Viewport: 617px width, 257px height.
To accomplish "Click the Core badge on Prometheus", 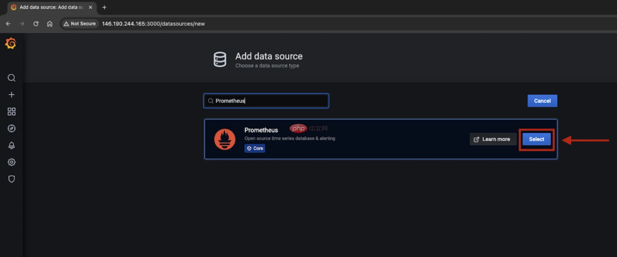I will point(255,148).
